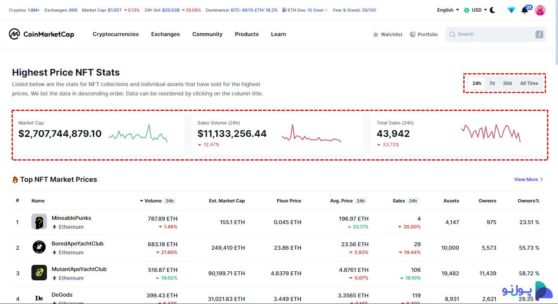The width and height of the screenshot is (558, 304).
Task: Click the search magnifier icon
Action: (x=452, y=34)
